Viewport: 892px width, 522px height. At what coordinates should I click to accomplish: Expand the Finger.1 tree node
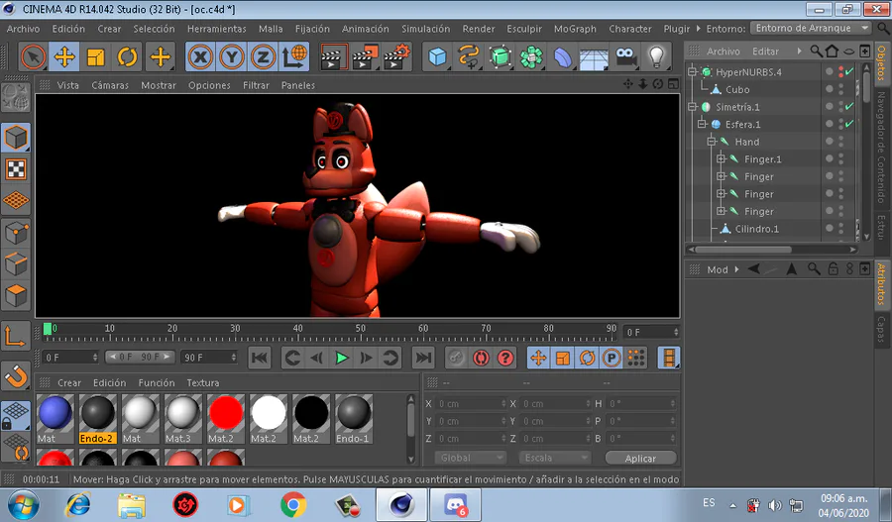(x=721, y=158)
